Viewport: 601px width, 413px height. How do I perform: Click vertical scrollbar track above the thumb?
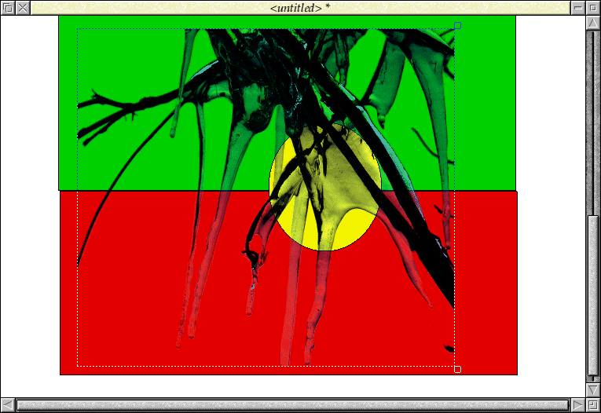point(593,118)
